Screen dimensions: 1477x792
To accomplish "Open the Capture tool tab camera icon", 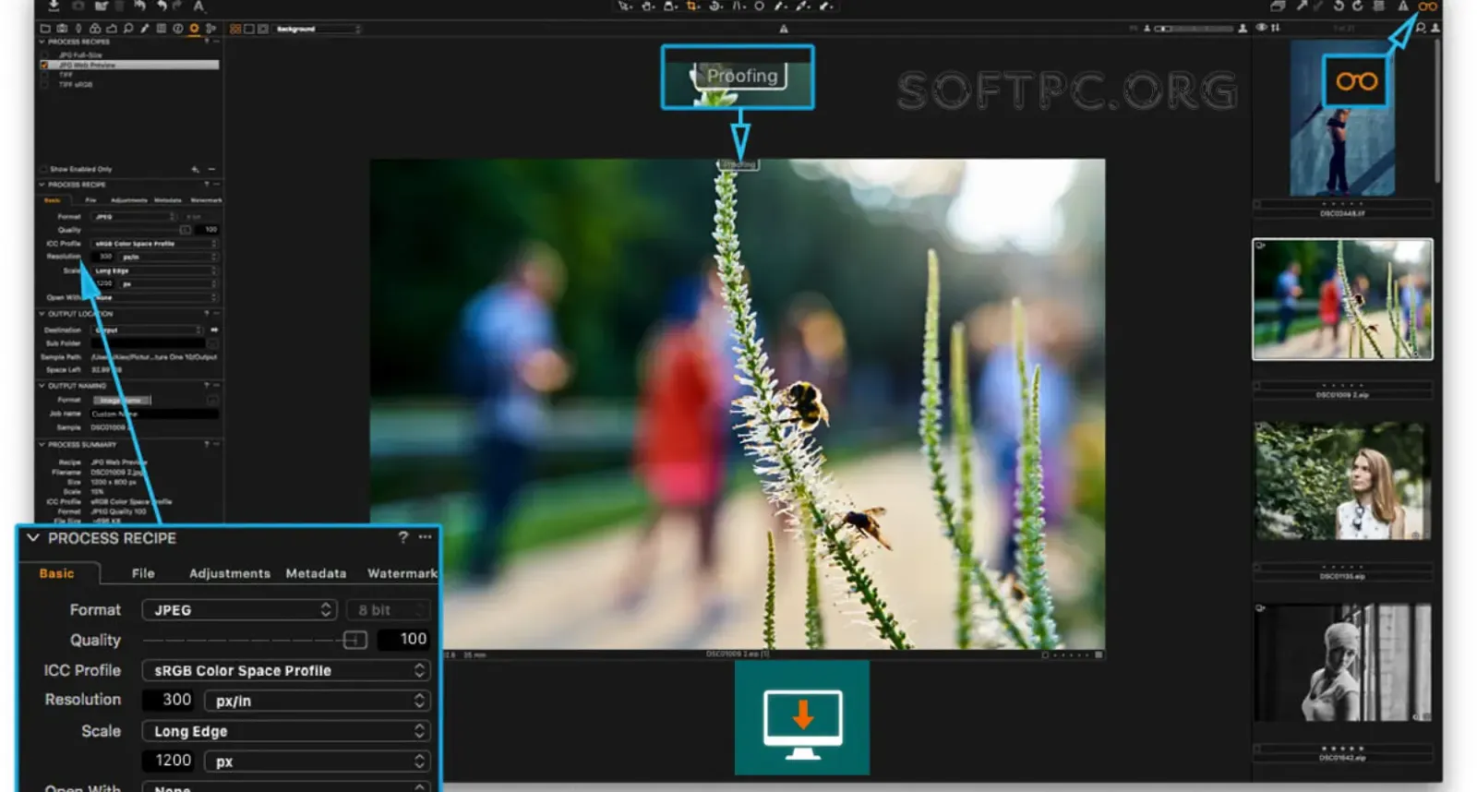I will click(x=62, y=29).
